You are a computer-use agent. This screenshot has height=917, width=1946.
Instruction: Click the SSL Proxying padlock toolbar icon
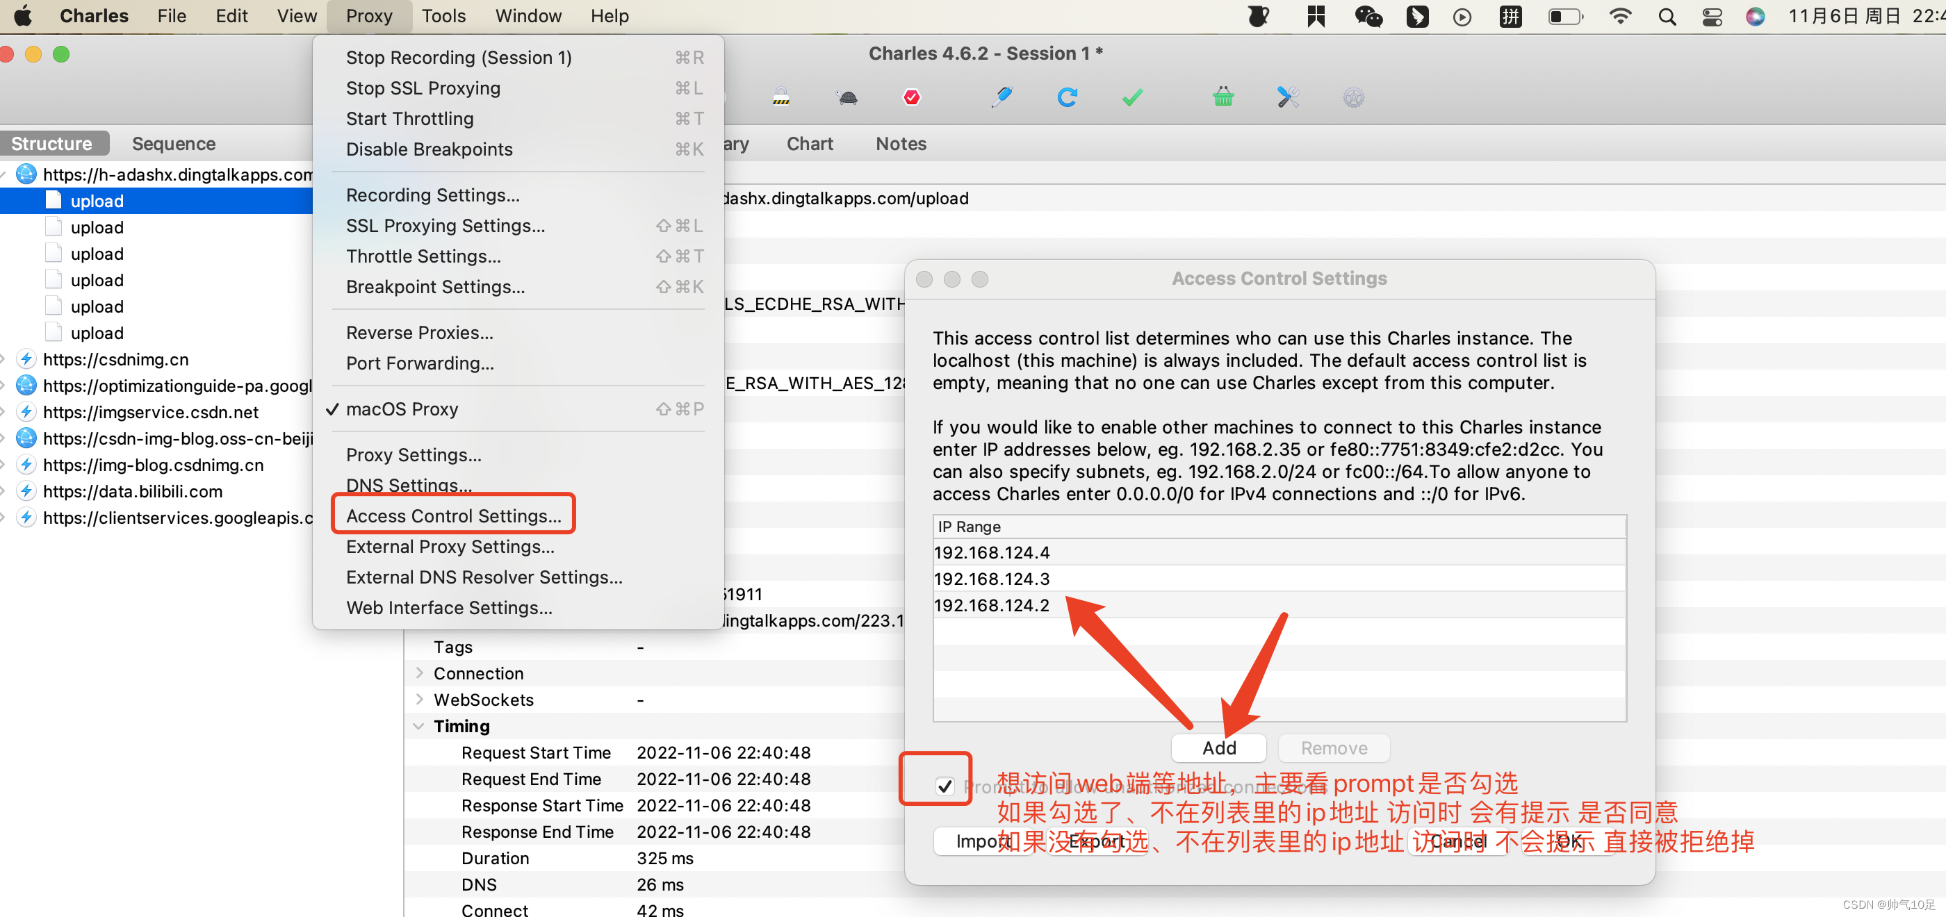(781, 97)
